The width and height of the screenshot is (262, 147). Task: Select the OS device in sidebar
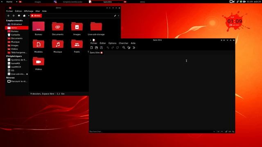pyautogui.click(x=17, y=71)
